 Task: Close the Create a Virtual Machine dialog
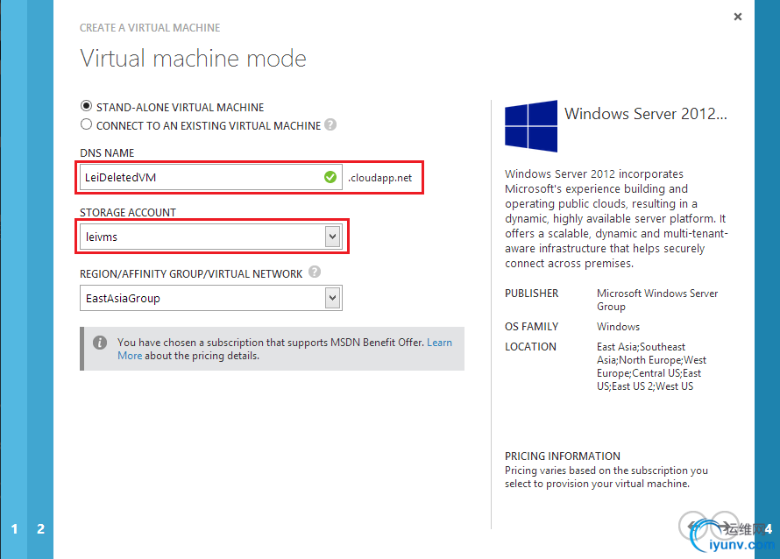(738, 17)
